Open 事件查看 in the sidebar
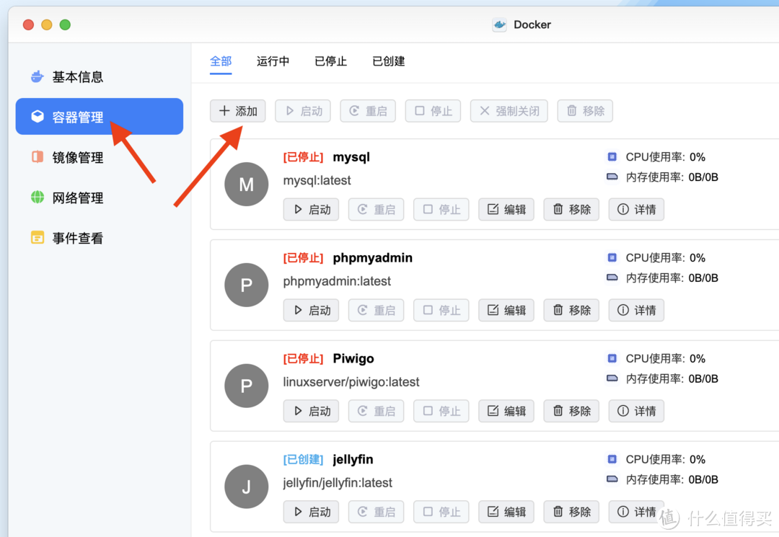Screen dimensions: 779x537 tap(100, 238)
